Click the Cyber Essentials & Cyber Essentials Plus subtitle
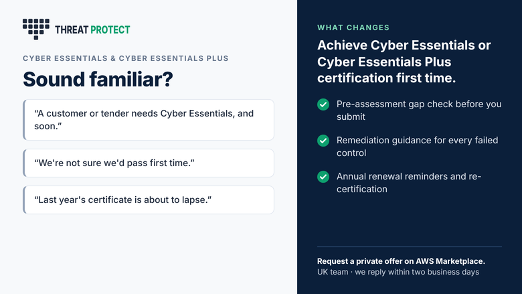Viewport: 522px width, 294px height. pyautogui.click(x=126, y=58)
